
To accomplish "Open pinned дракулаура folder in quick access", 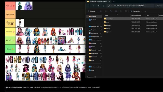I will (x=94, y=53).
